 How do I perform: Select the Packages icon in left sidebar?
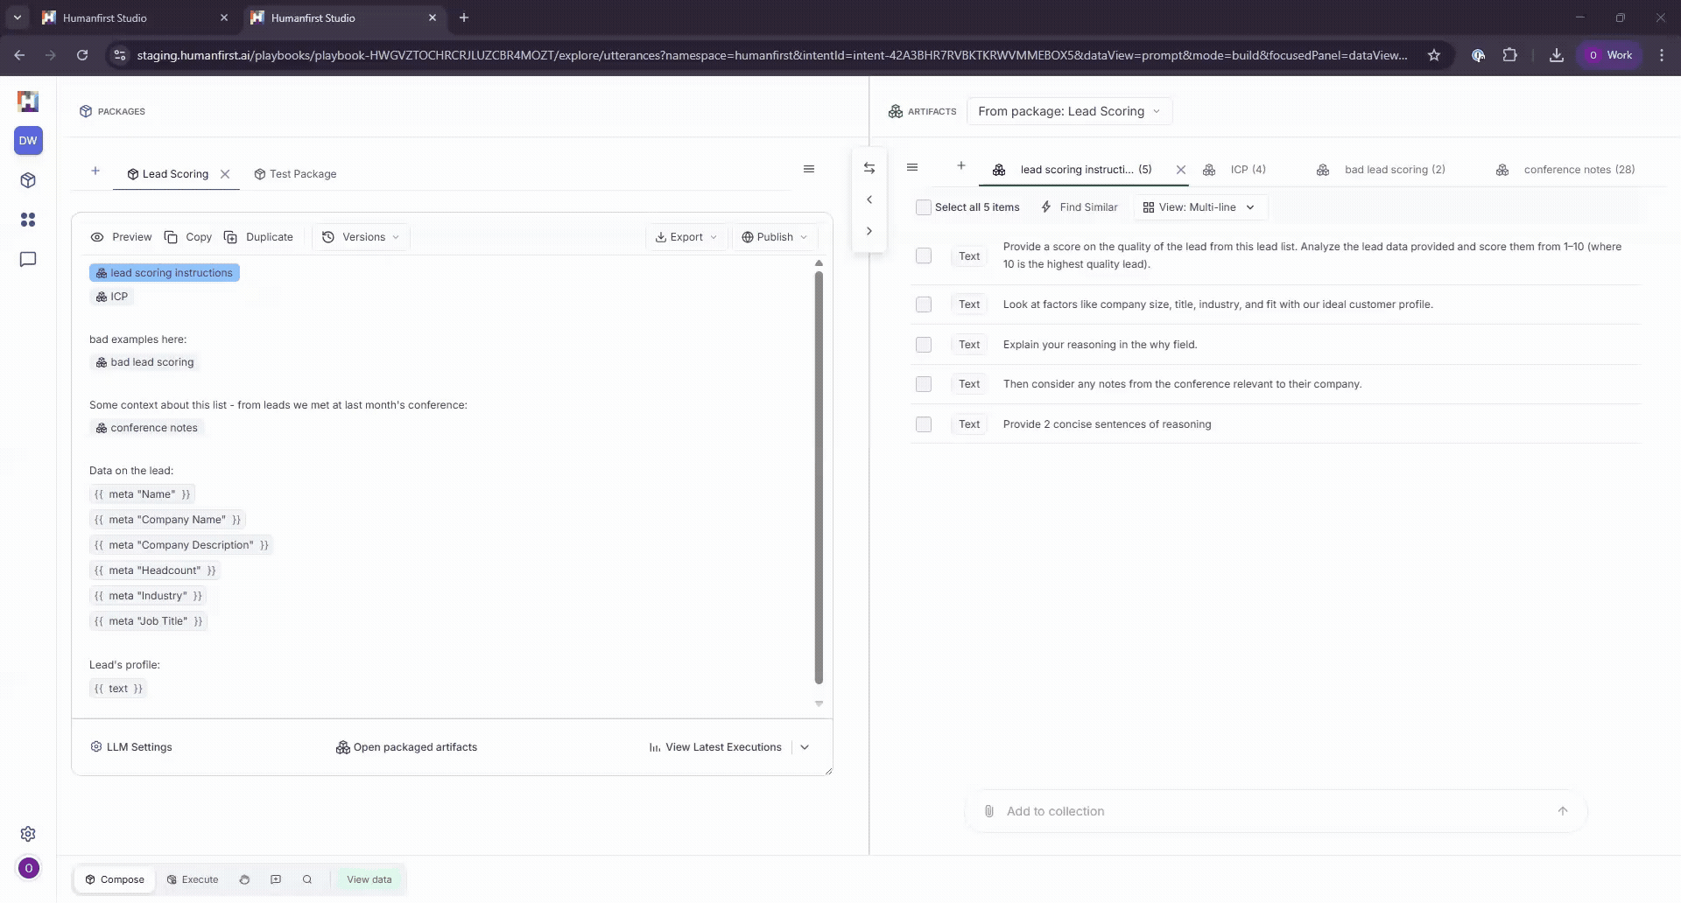[x=28, y=180]
